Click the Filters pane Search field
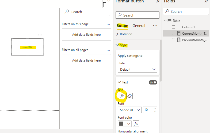This screenshot has width=210, height=133. pos(86,12)
